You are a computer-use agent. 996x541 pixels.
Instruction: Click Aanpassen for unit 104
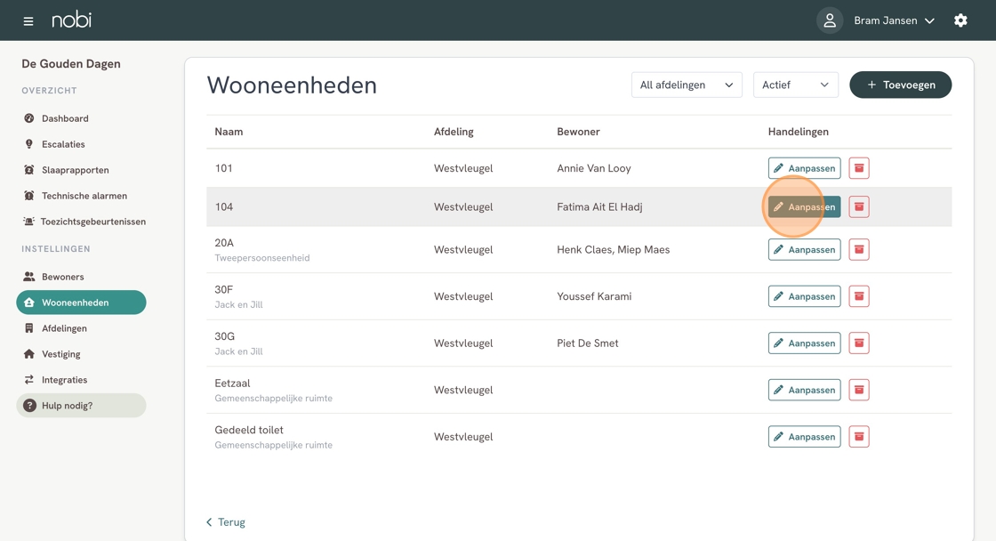[804, 207]
